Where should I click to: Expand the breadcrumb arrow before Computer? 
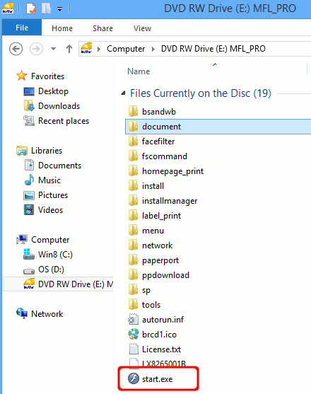click(99, 49)
